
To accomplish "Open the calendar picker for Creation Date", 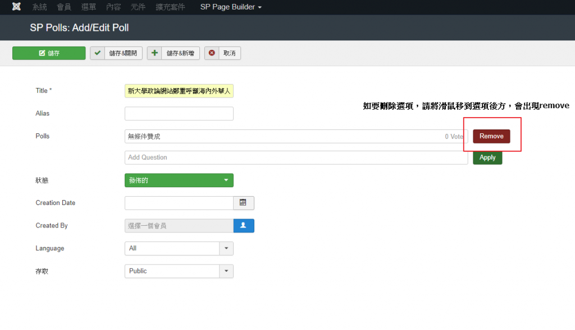I will tap(243, 203).
